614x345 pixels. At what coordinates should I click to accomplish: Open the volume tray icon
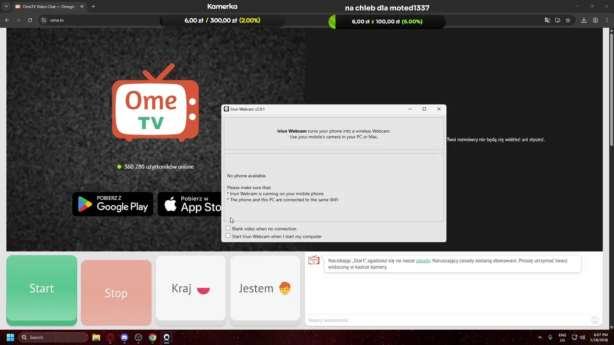click(x=582, y=337)
